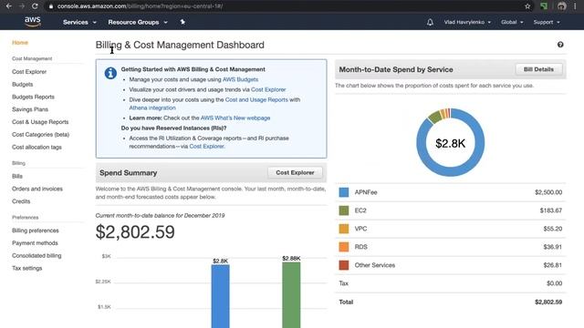Screen dimensions: 584x328
Task: Open Bills in the sidebar
Action: click(x=17, y=176)
